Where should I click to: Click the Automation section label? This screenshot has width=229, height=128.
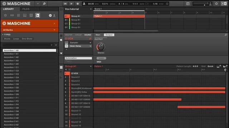(78, 58)
